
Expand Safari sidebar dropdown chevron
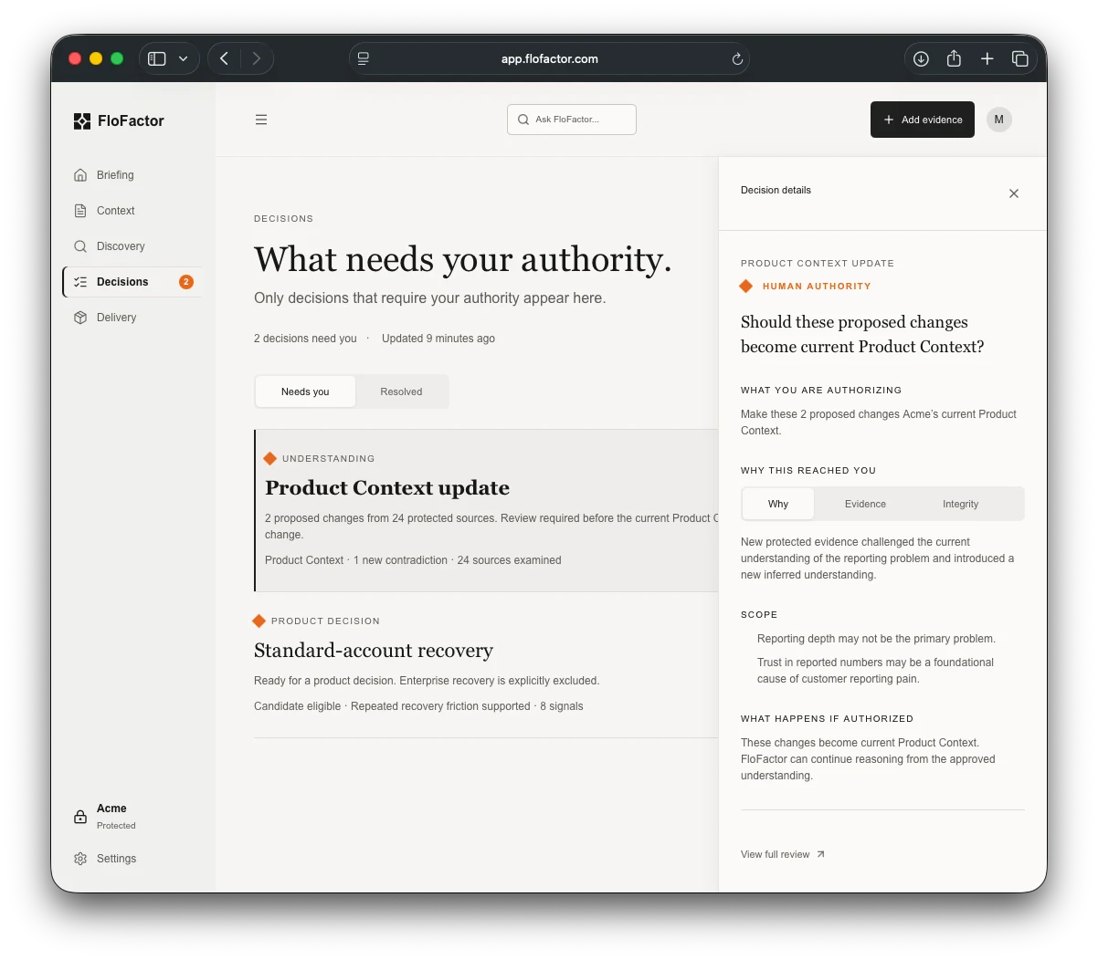pyautogui.click(x=184, y=58)
